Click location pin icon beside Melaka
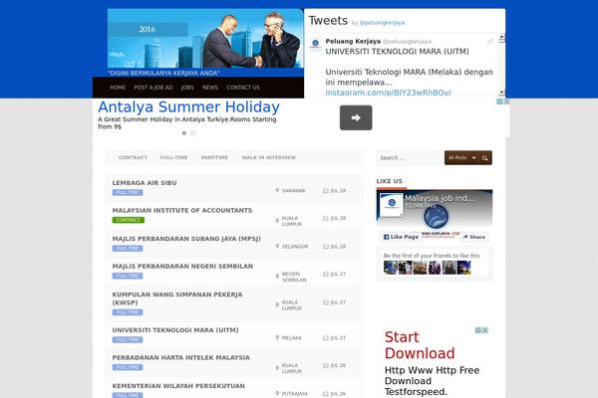Image resolution: width=598 pixels, height=398 pixels. coord(277,338)
